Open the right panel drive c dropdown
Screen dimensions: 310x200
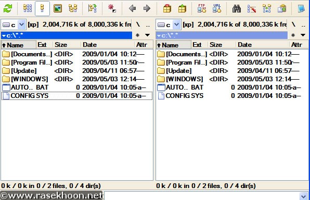(176, 25)
